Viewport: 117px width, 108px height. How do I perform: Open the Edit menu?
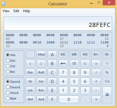point(16,11)
